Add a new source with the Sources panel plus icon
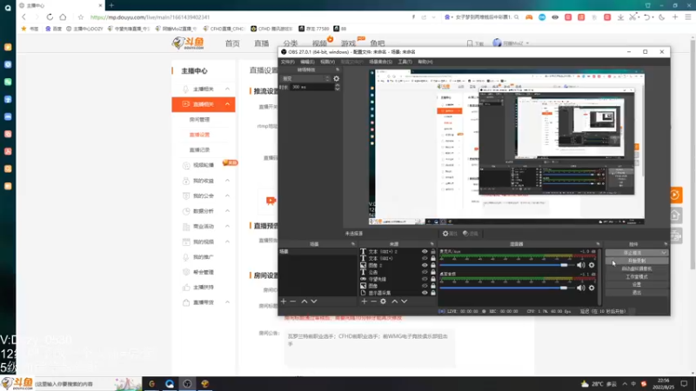The height and width of the screenshot is (391, 696). point(364,302)
